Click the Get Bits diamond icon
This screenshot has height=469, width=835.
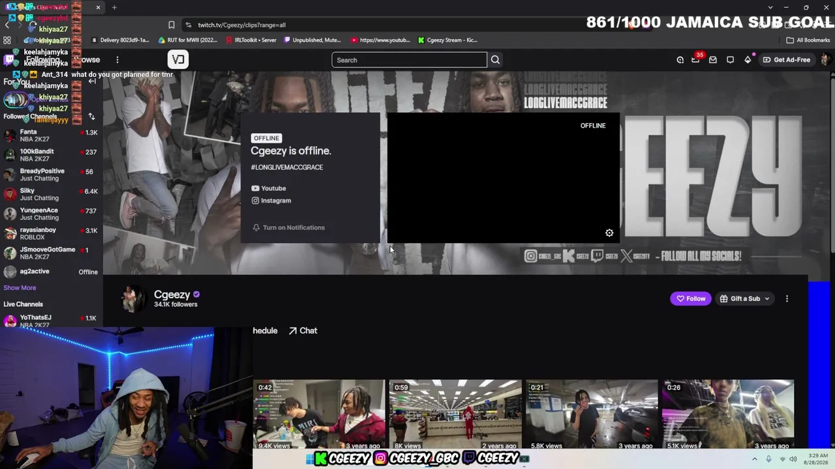click(x=748, y=60)
